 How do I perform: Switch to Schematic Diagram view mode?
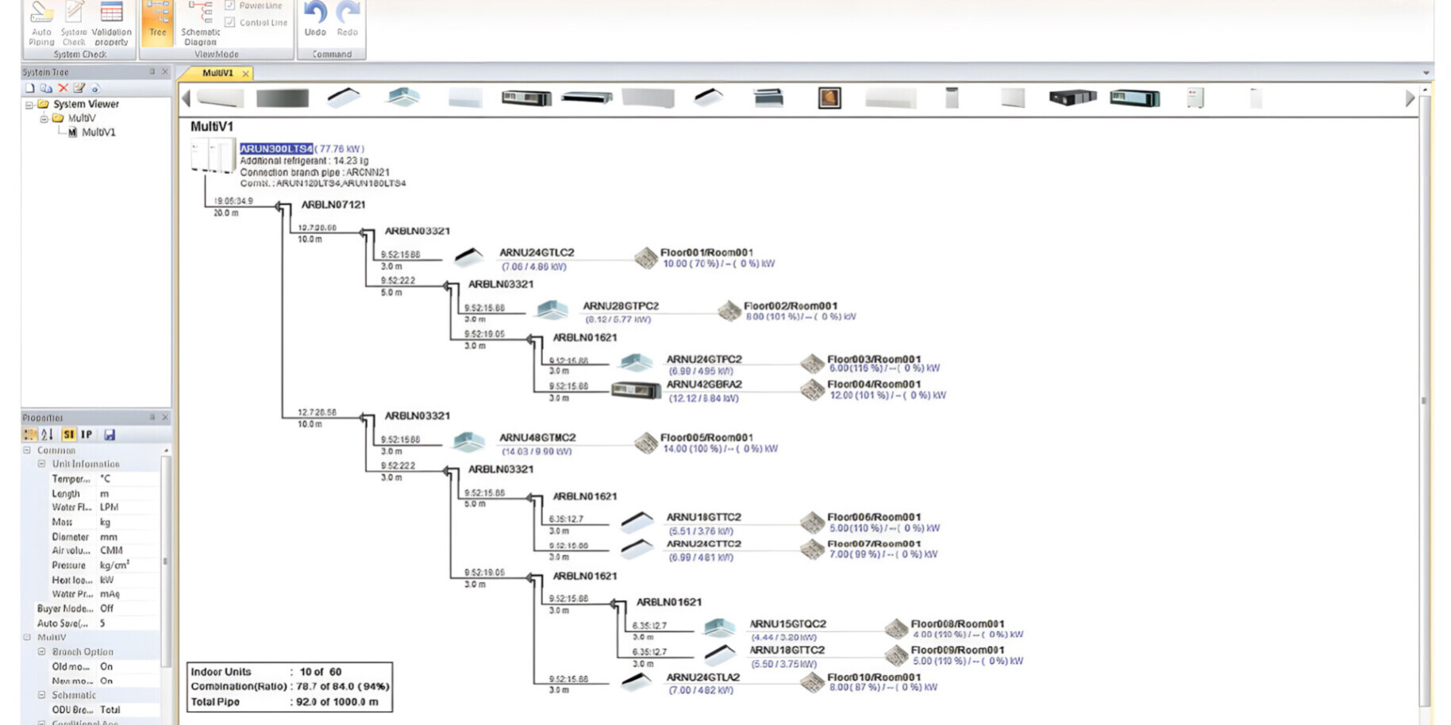click(x=200, y=24)
